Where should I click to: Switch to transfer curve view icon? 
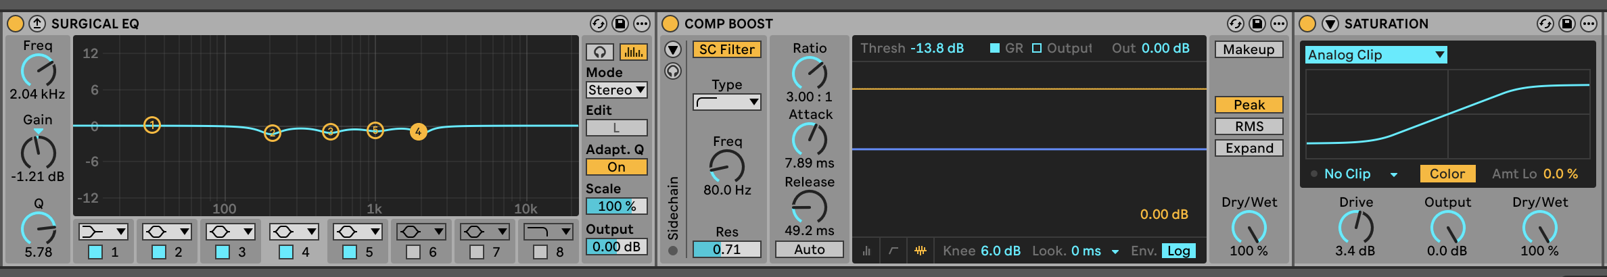[893, 251]
